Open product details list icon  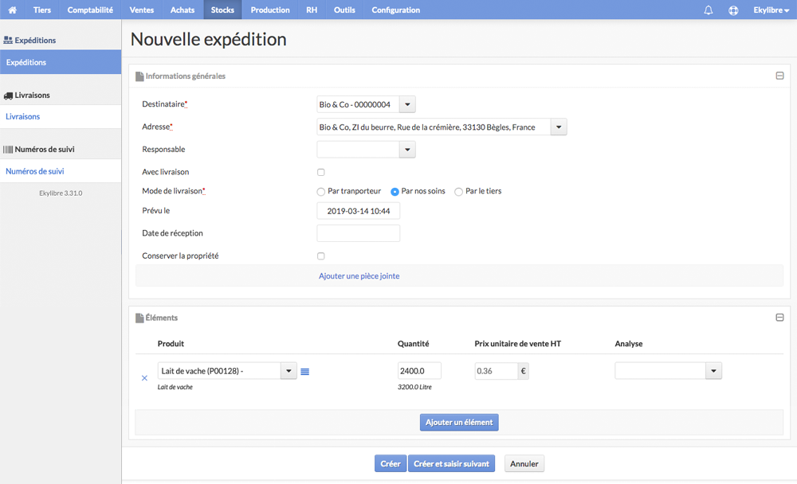point(305,372)
